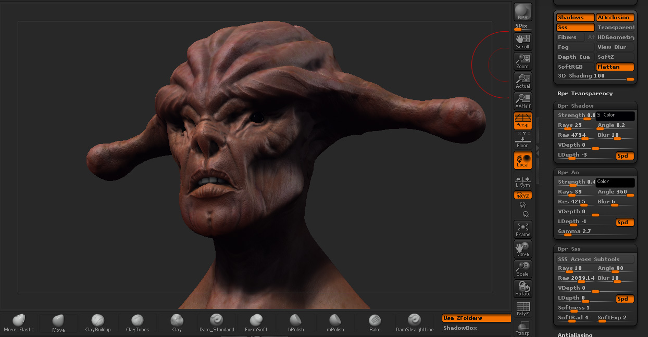Choose the hPolish brush

pos(296,323)
